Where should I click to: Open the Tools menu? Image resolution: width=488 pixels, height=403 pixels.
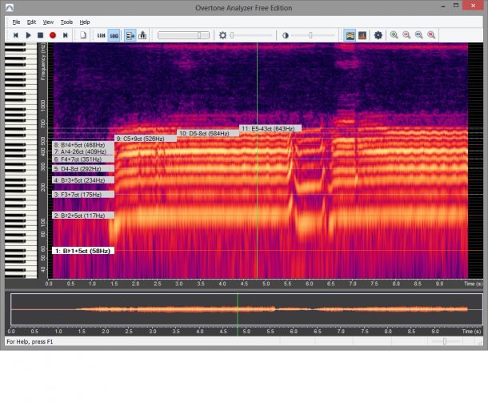66,22
